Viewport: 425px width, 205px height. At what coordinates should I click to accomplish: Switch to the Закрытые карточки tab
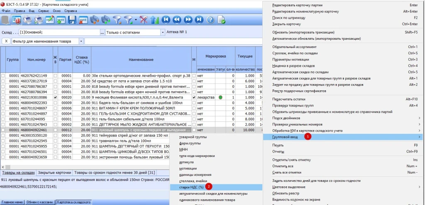(55, 173)
